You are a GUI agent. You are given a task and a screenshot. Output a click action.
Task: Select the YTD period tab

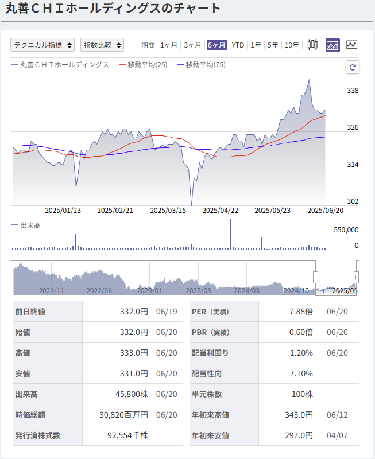pos(238,45)
